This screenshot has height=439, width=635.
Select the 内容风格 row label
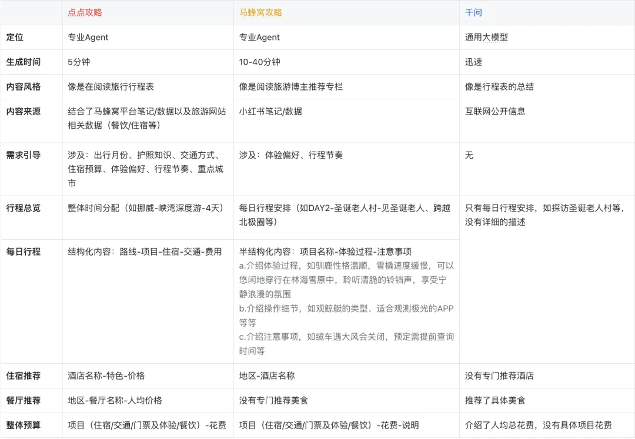(x=24, y=86)
